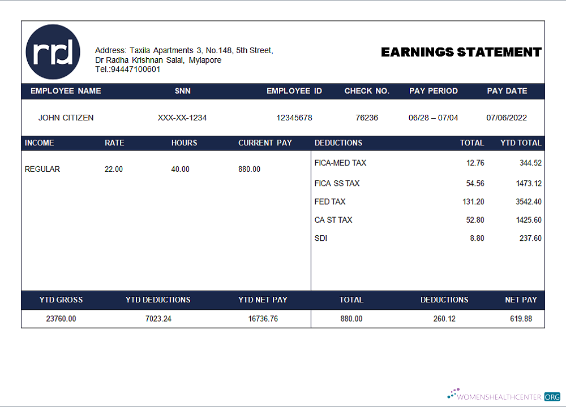This screenshot has height=407, width=566.
Task: Select the EMPLOYEE ID header label
Action: [294, 91]
